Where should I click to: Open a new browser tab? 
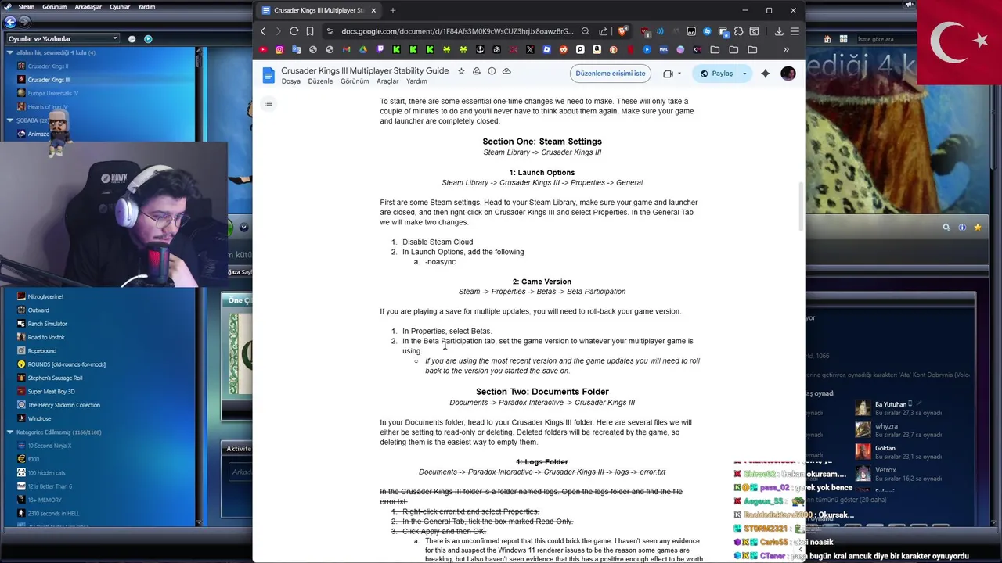(x=393, y=10)
